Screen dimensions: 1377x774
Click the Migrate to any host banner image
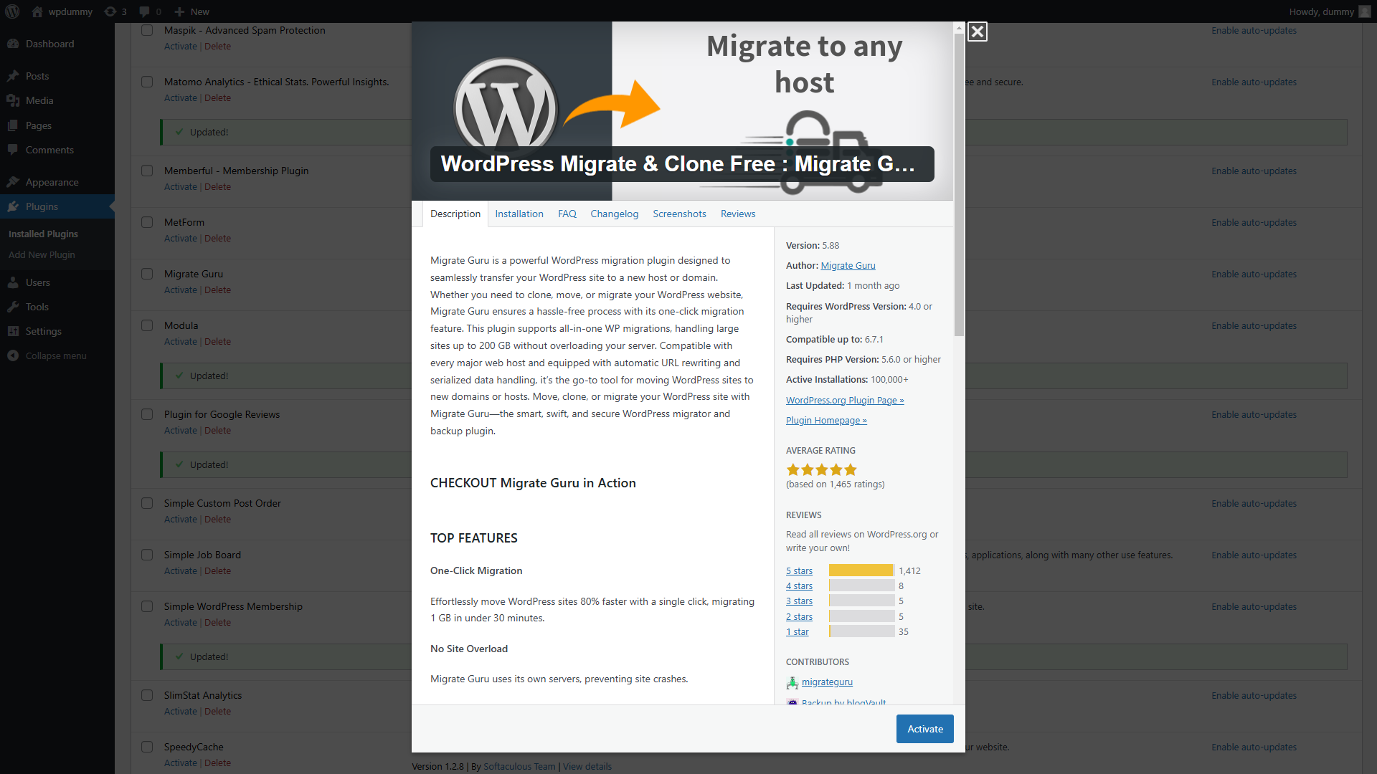point(682,111)
